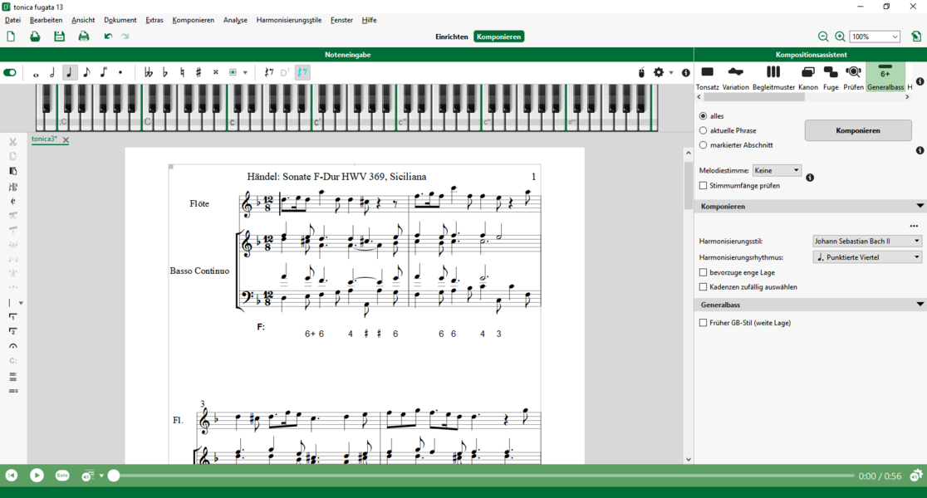Open the barline type dropdown in sidebar
927x498 pixels.
tap(21, 303)
